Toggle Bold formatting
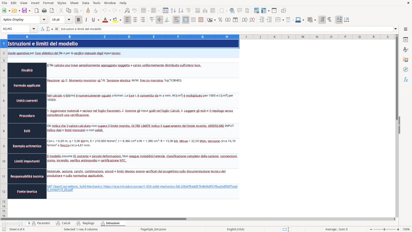The image size is (412, 232). pyautogui.click(x=79, y=20)
